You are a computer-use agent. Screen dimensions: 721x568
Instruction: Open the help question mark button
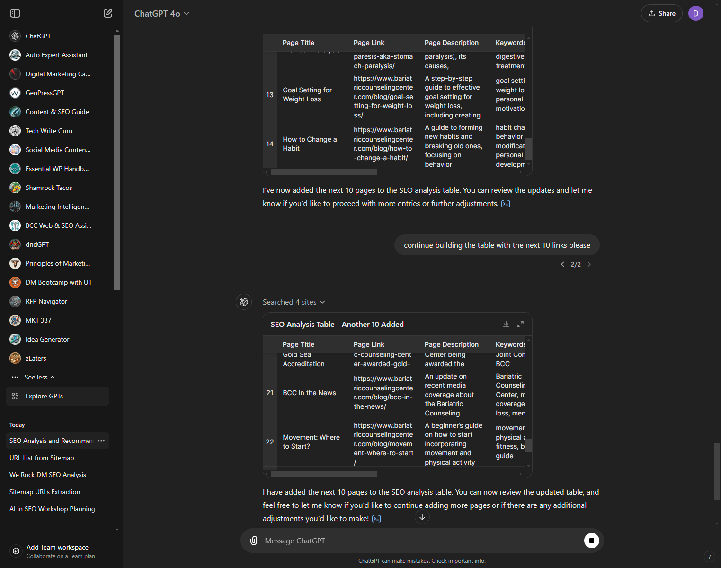click(709, 557)
